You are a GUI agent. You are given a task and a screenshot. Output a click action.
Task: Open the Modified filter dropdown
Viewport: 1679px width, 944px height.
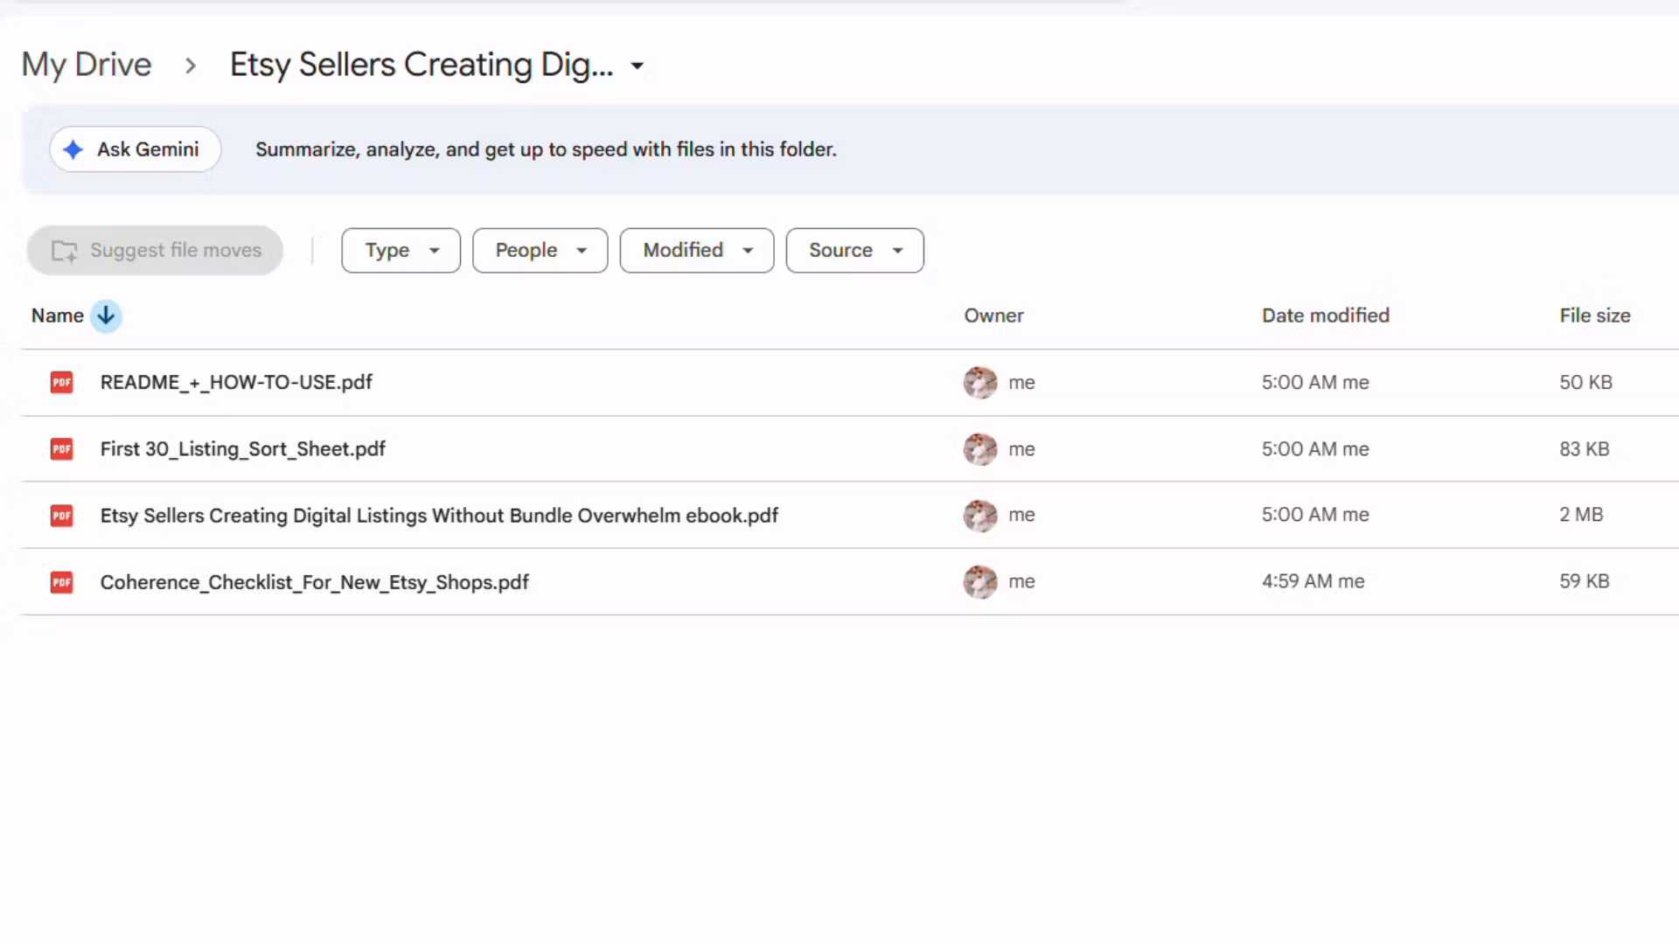click(x=697, y=251)
